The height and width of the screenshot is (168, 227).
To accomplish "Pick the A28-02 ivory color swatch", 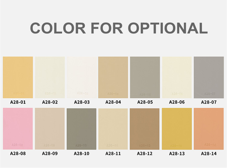I will (x=50, y=77).
